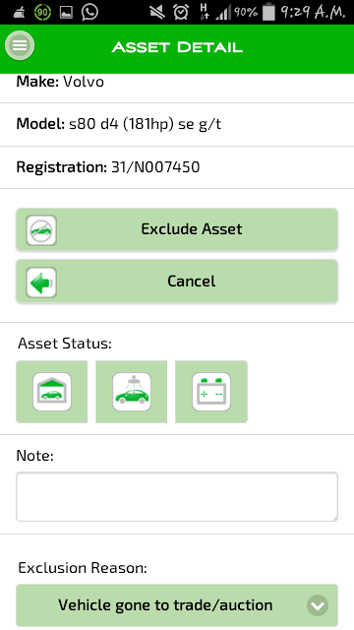Toggle the car wash asset status
This screenshot has width=354, height=630.
click(x=131, y=392)
